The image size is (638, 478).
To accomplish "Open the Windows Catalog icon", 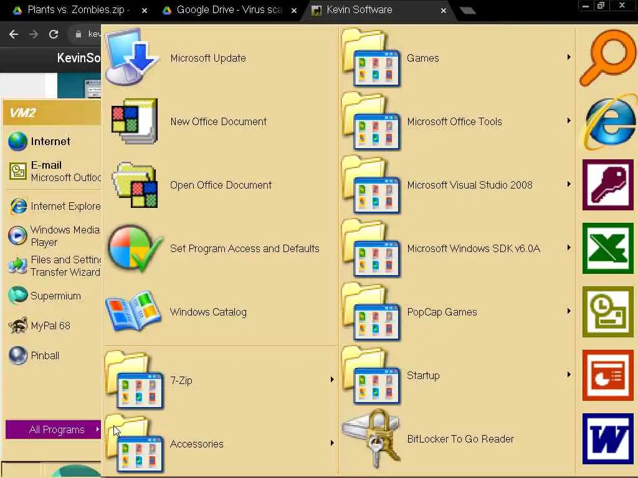I will (133, 311).
